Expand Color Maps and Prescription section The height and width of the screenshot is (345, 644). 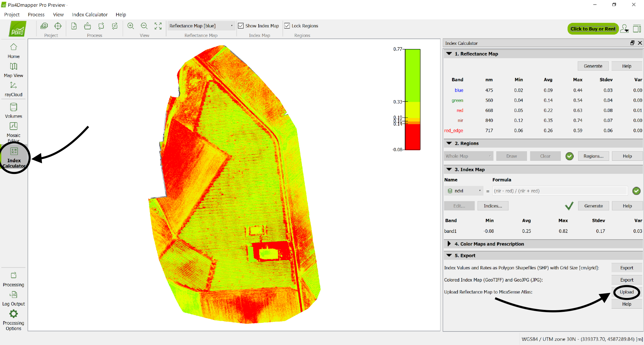coord(449,244)
